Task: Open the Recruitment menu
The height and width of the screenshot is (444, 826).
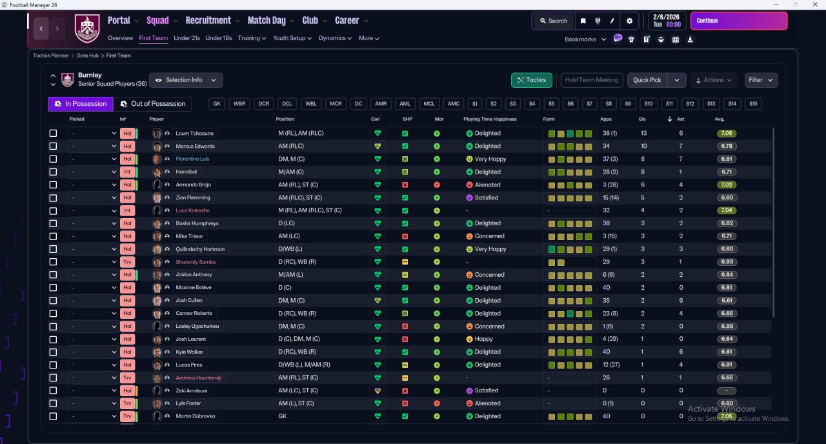Action: tap(212, 21)
